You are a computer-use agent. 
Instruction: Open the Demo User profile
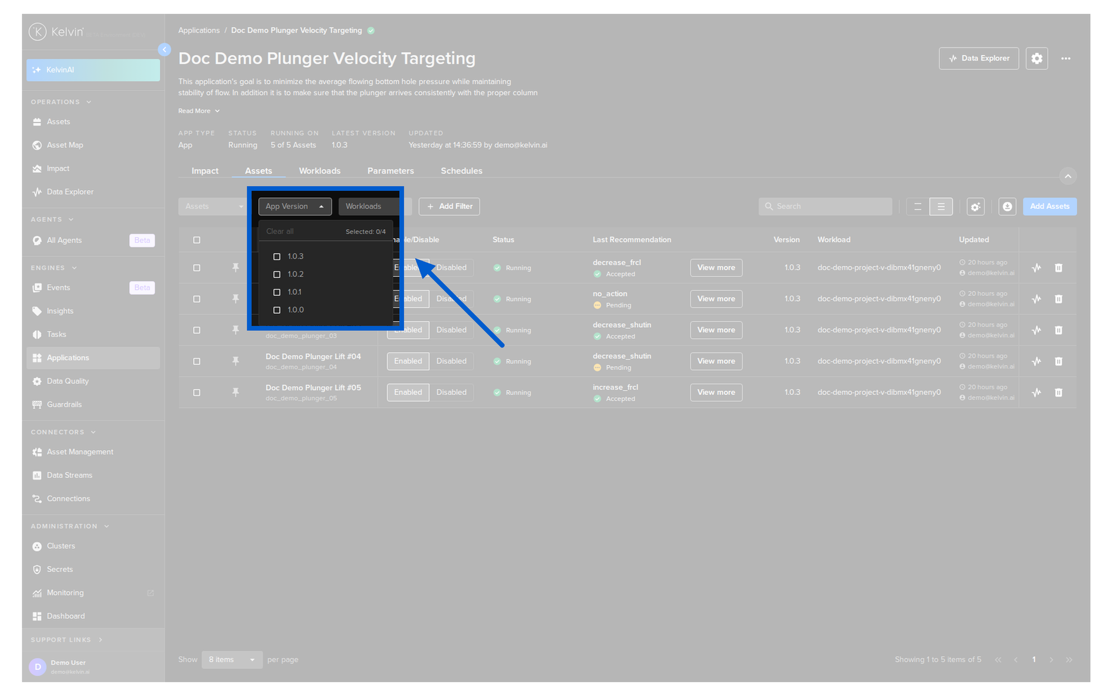pos(93,667)
